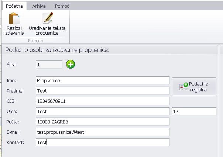This screenshot has width=223, height=157.
Task: Click the Ulica street name field
Action: (102, 111)
